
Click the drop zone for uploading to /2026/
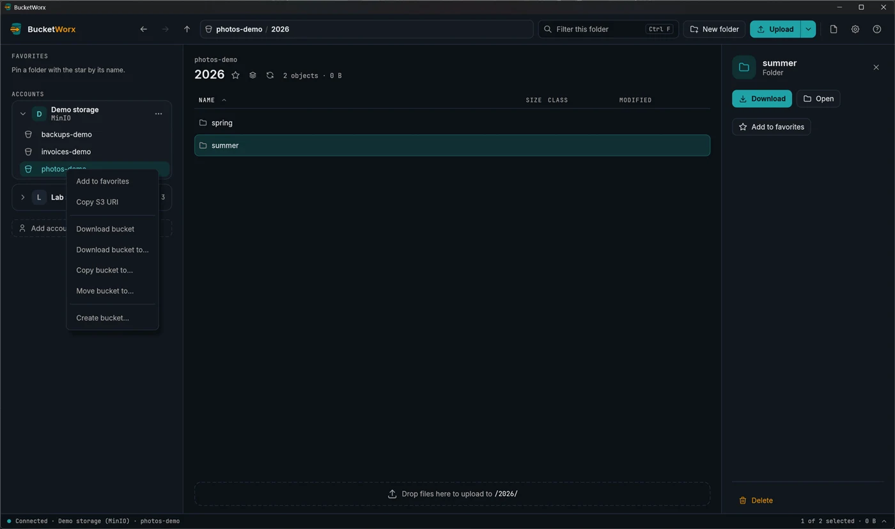pos(452,494)
